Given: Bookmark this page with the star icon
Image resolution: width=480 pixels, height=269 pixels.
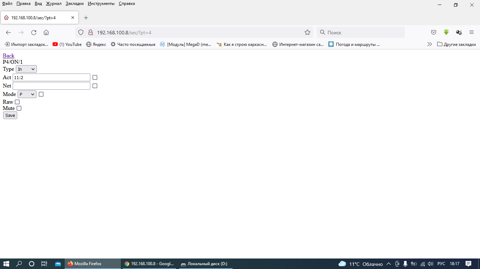Looking at the screenshot, I should (x=307, y=33).
